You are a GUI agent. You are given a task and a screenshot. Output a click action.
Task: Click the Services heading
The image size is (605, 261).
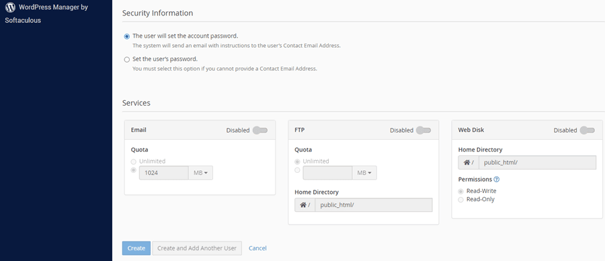pyautogui.click(x=136, y=103)
